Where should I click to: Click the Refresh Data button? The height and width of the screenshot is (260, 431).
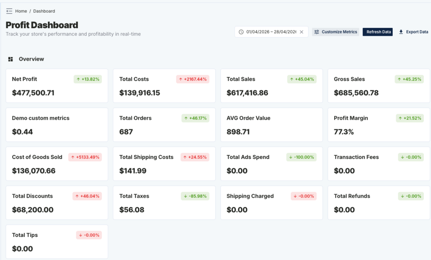click(378, 32)
